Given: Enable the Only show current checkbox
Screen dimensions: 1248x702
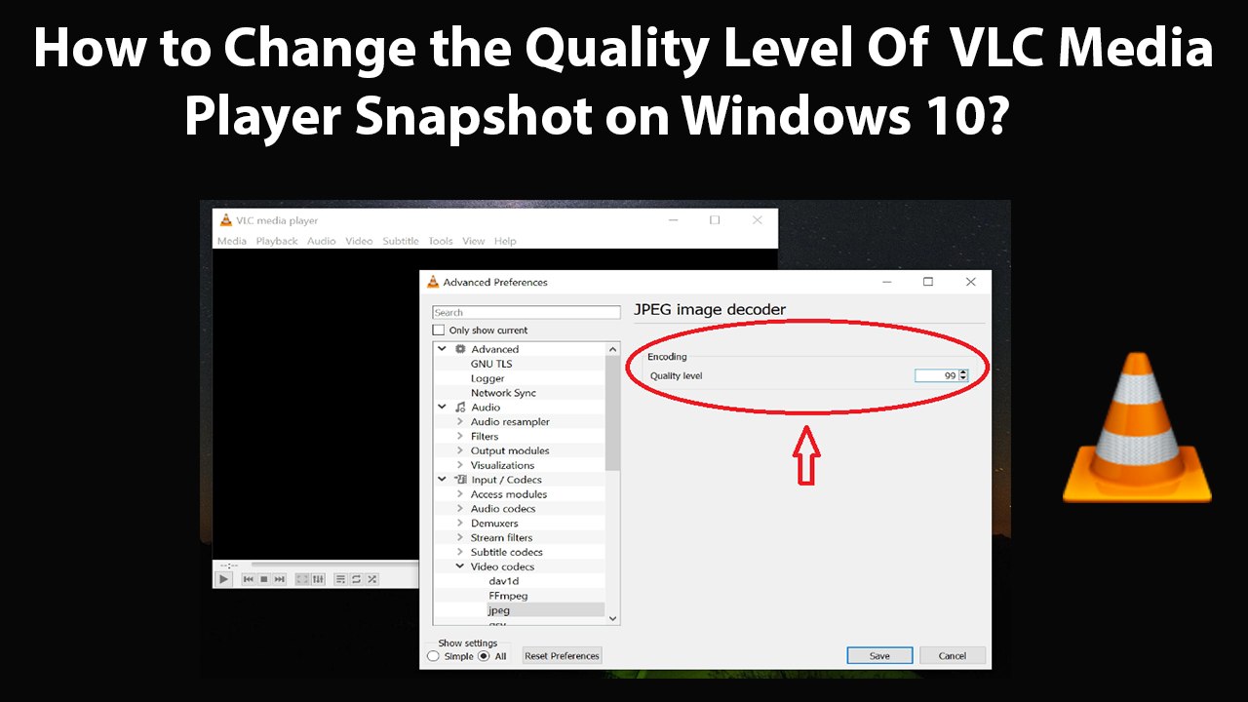Looking at the screenshot, I should pyautogui.click(x=439, y=331).
